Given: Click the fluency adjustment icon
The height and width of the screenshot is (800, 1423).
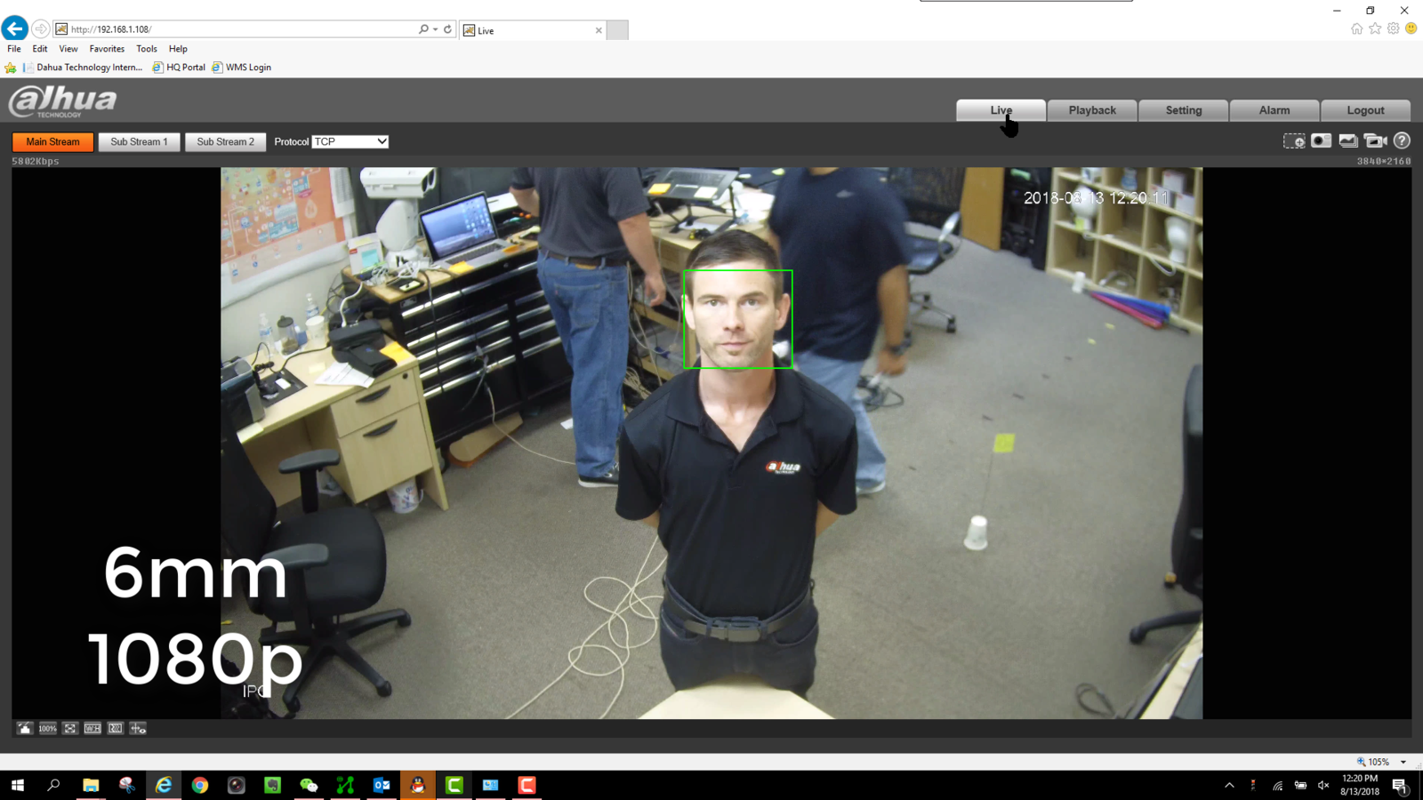Looking at the screenshot, I should point(116,728).
